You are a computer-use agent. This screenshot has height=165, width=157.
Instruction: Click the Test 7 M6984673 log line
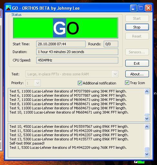[x=68, y=100]
